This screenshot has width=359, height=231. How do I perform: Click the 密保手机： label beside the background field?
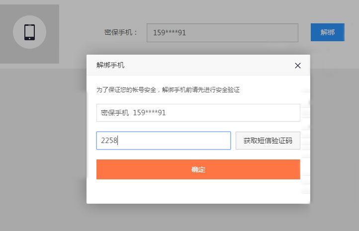(121, 33)
